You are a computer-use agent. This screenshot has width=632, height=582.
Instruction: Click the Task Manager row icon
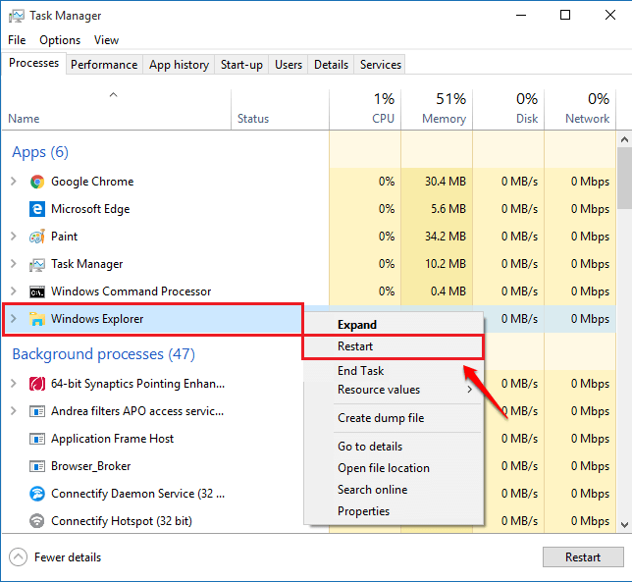[37, 264]
